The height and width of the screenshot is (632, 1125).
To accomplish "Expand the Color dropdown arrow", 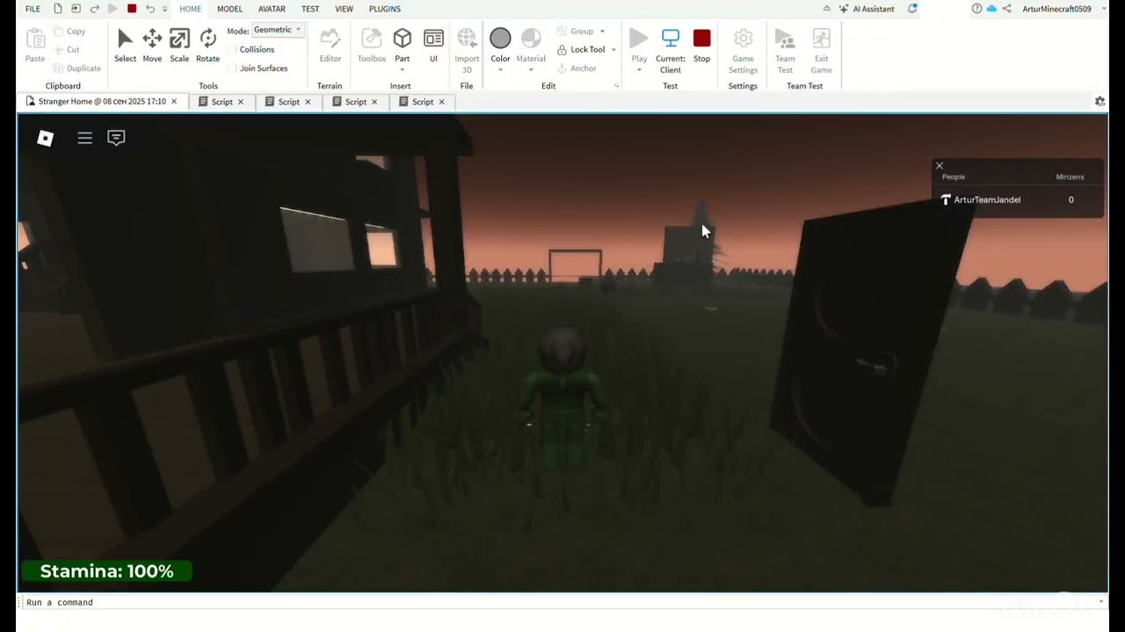I will (x=500, y=70).
